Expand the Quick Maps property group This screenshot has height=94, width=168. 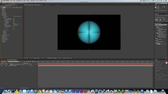pos(2,13)
